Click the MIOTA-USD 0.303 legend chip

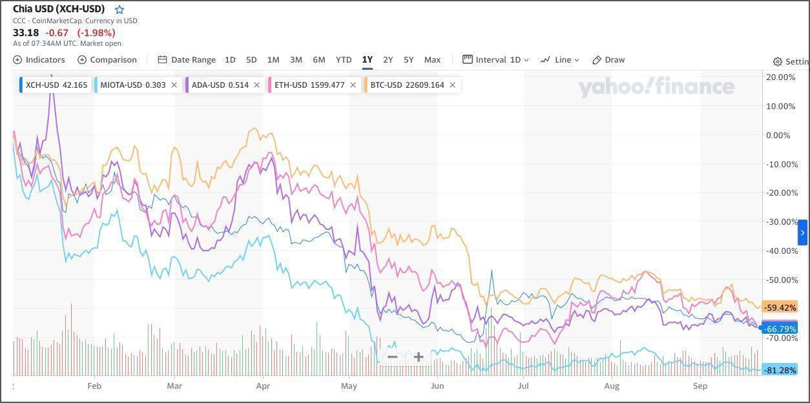coord(132,85)
